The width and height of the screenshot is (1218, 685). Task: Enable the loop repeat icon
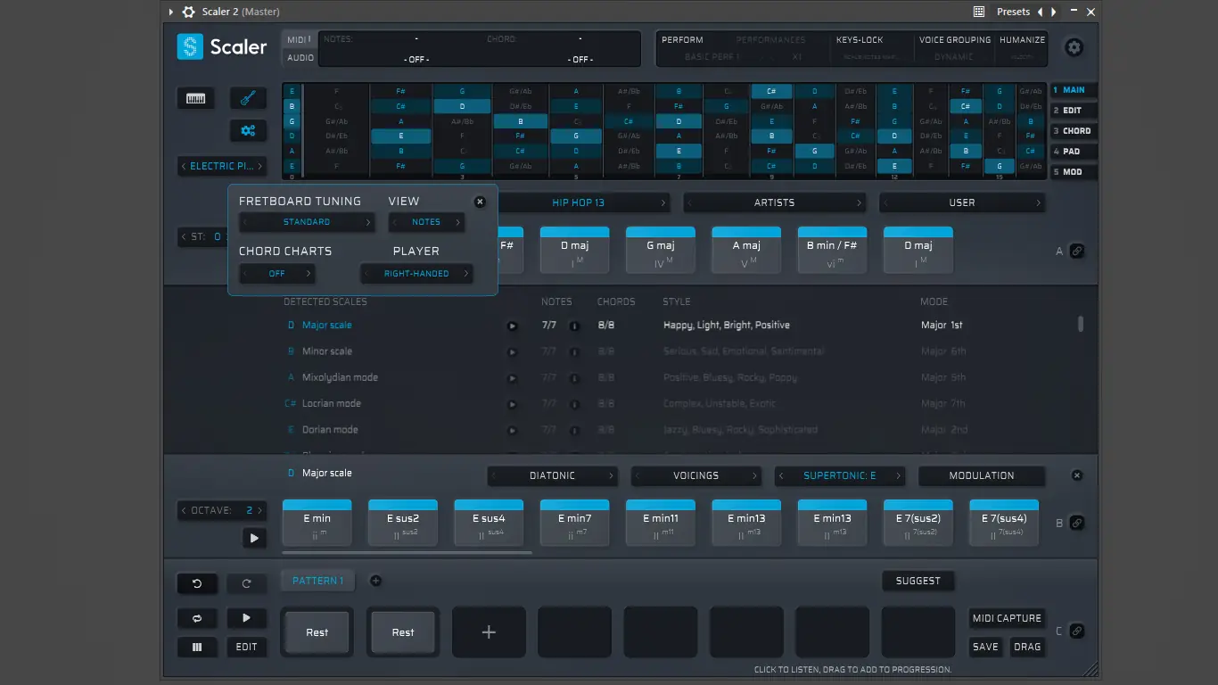click(197, 618)
